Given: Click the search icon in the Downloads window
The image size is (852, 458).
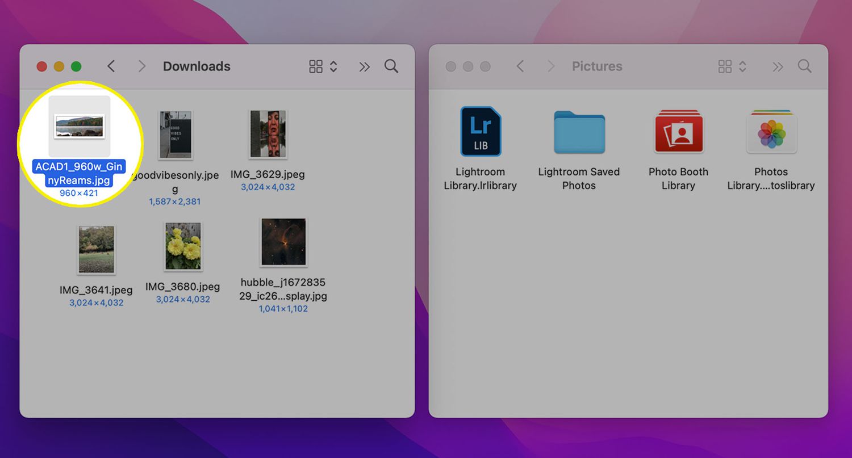Looking at the screenshot, I should point(391,66).
